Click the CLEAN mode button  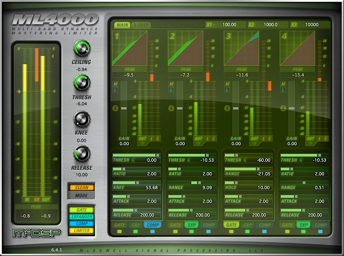point(82,188)
